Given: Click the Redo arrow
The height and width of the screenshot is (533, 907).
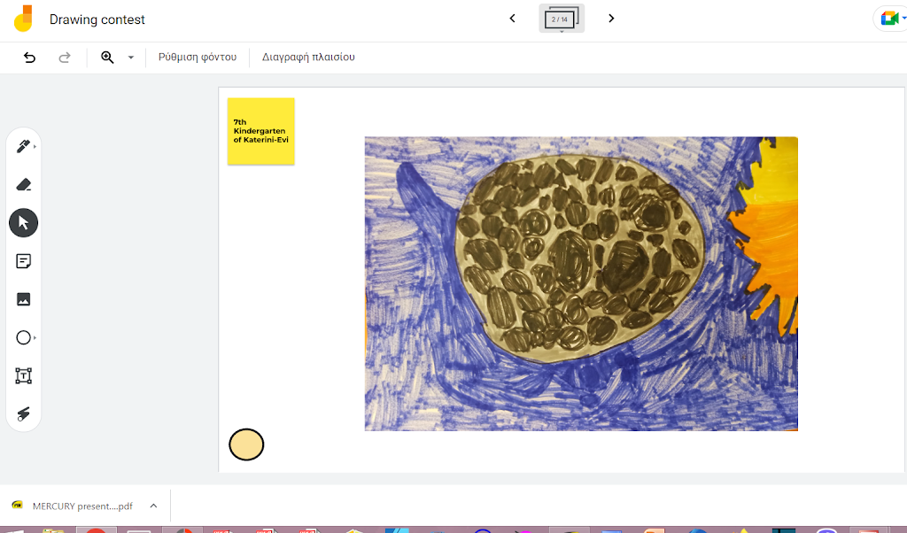Looking at the screenshot, I should coord(64,58).
